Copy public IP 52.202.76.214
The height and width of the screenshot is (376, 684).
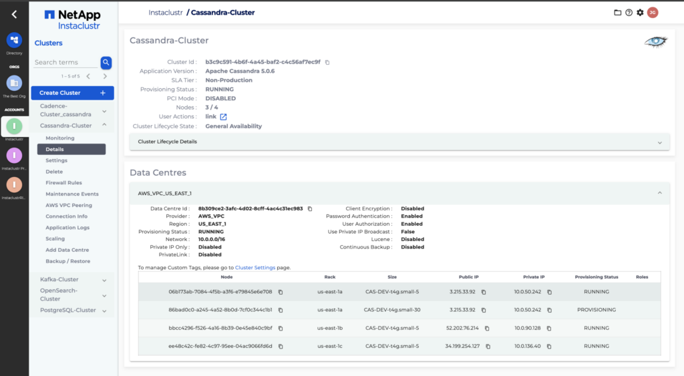coord(487,329)
